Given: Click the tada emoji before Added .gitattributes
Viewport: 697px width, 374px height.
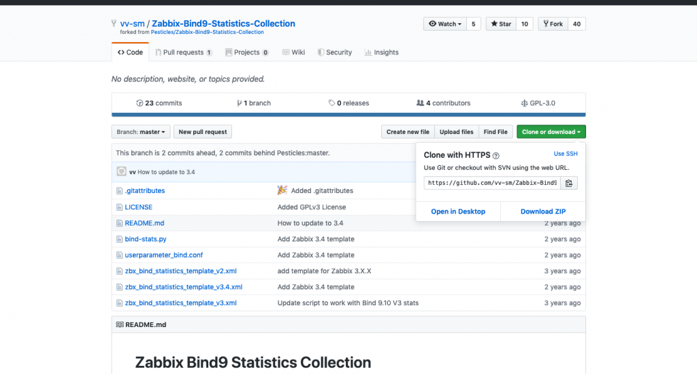Looking at the screenshot, I should point(282,190).
